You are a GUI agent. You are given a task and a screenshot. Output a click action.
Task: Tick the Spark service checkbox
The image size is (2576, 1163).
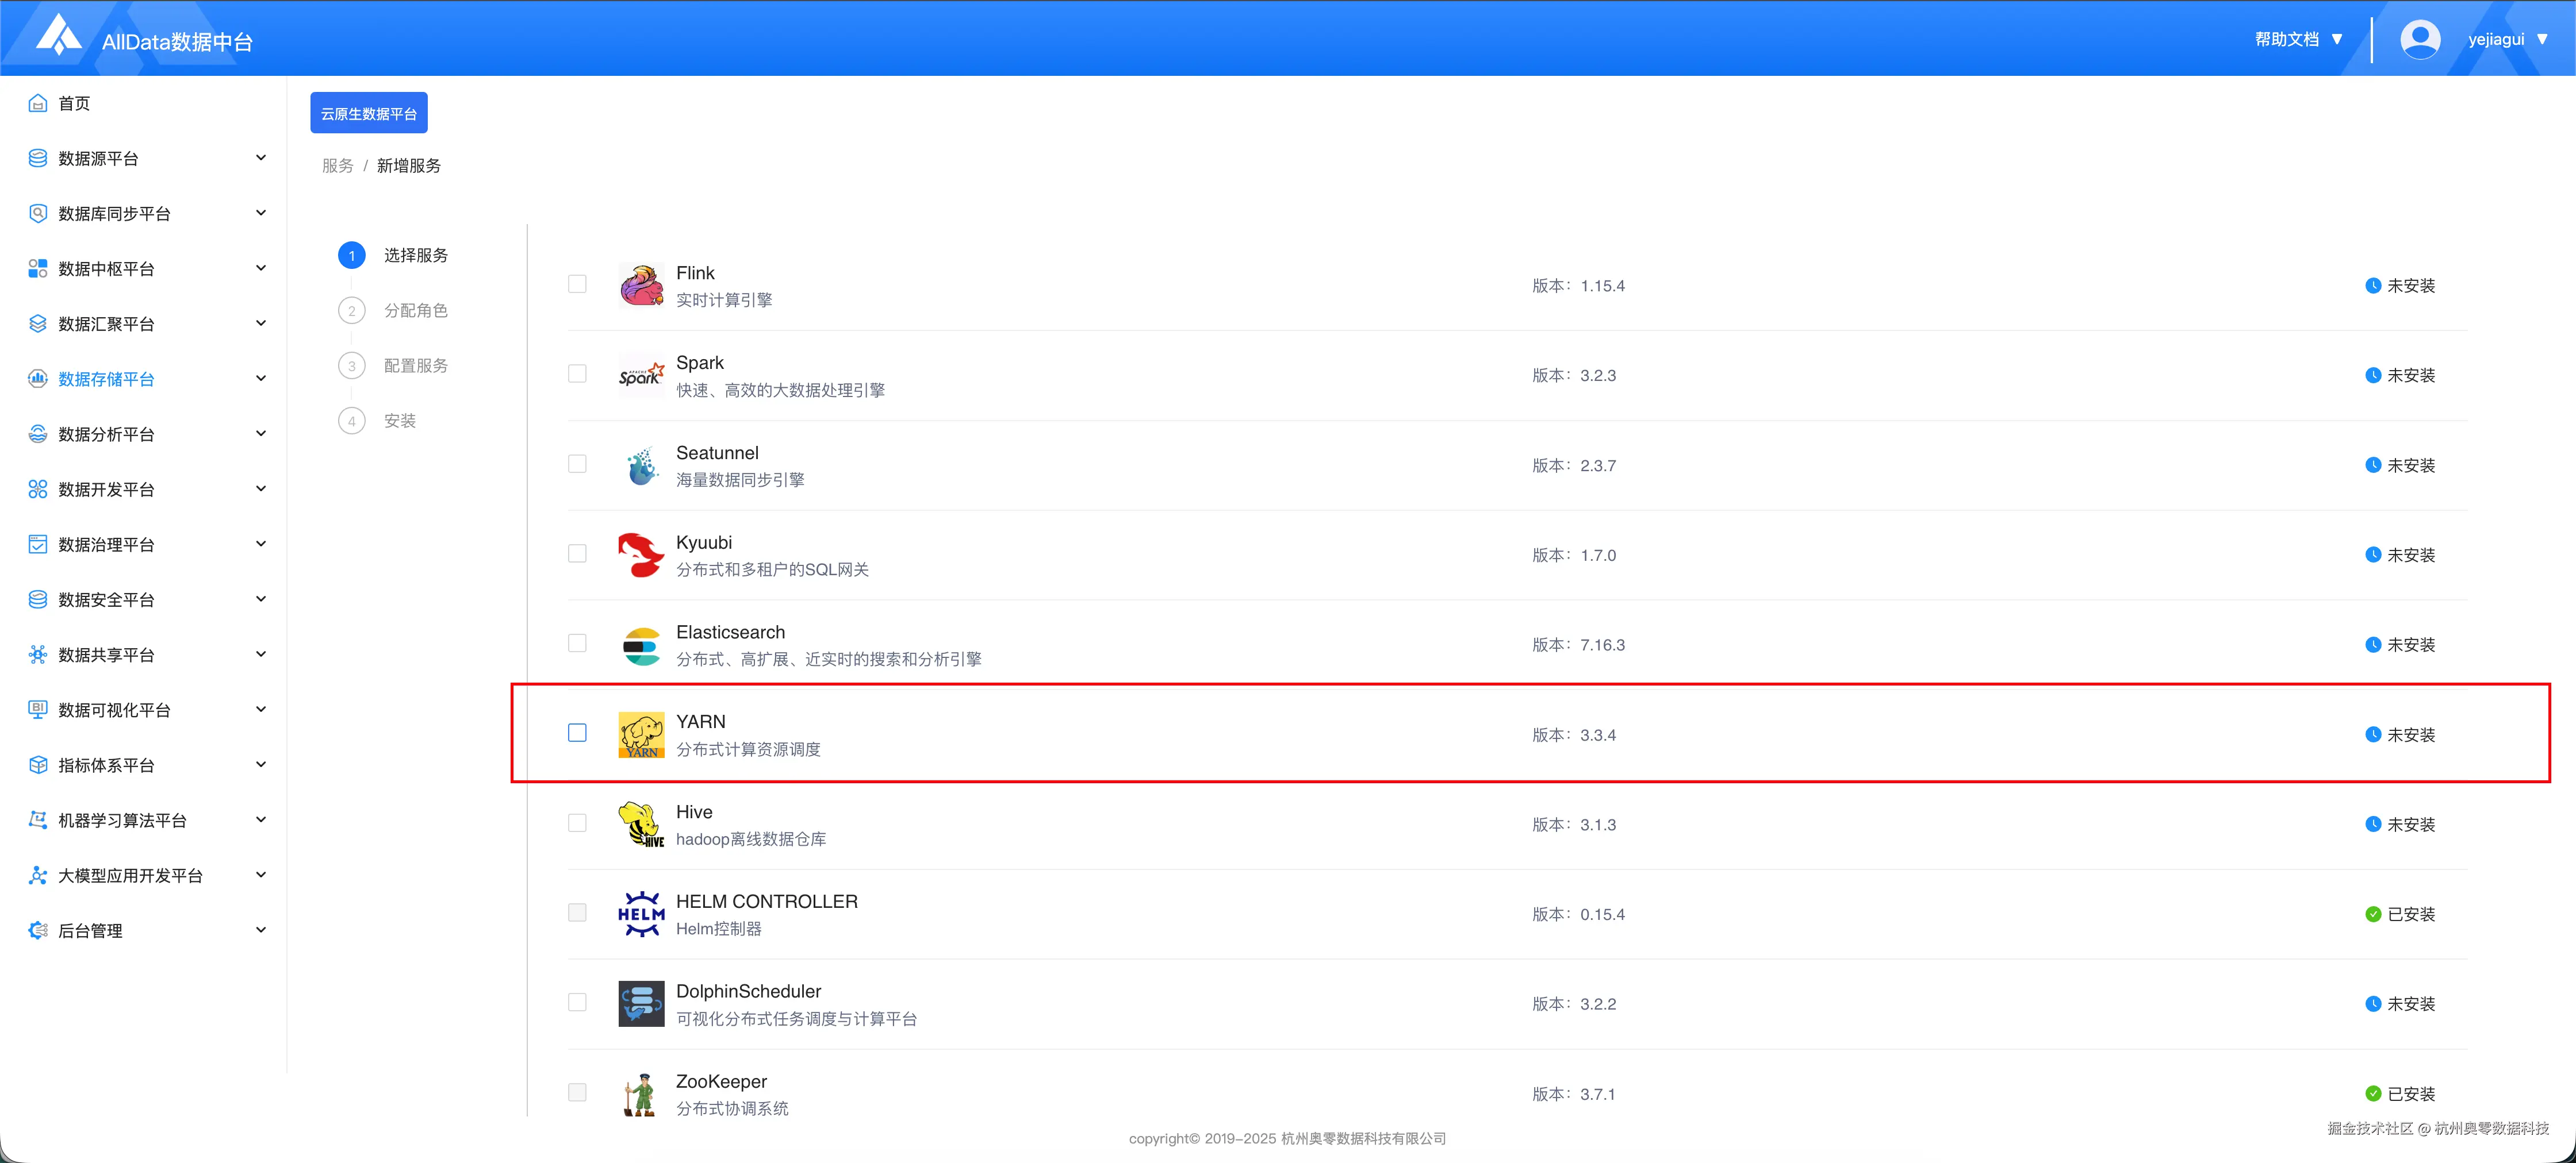(x=577, y=373)
